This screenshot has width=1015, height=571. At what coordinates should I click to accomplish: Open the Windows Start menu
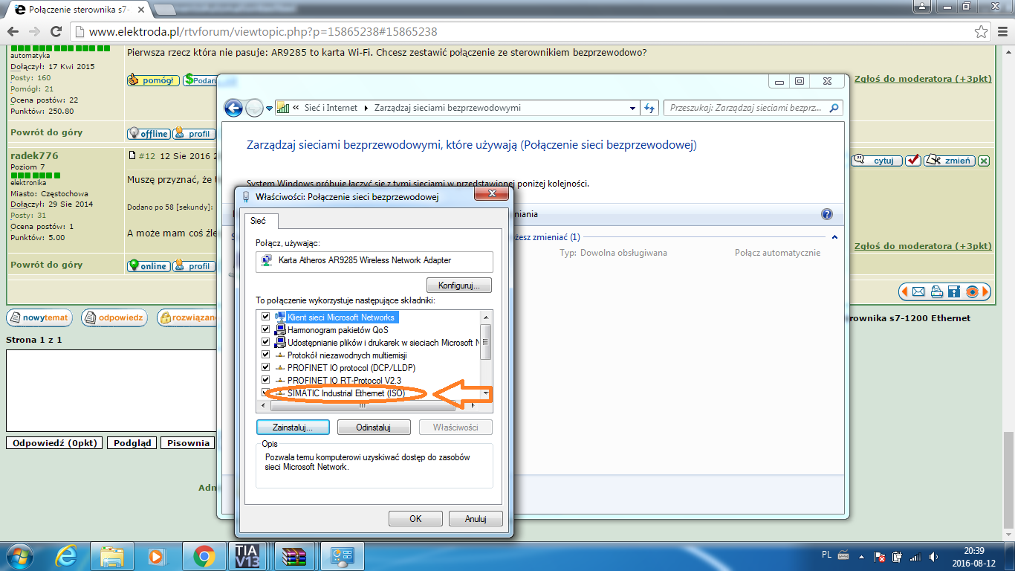pyautogui.click(x=19, y=555)
